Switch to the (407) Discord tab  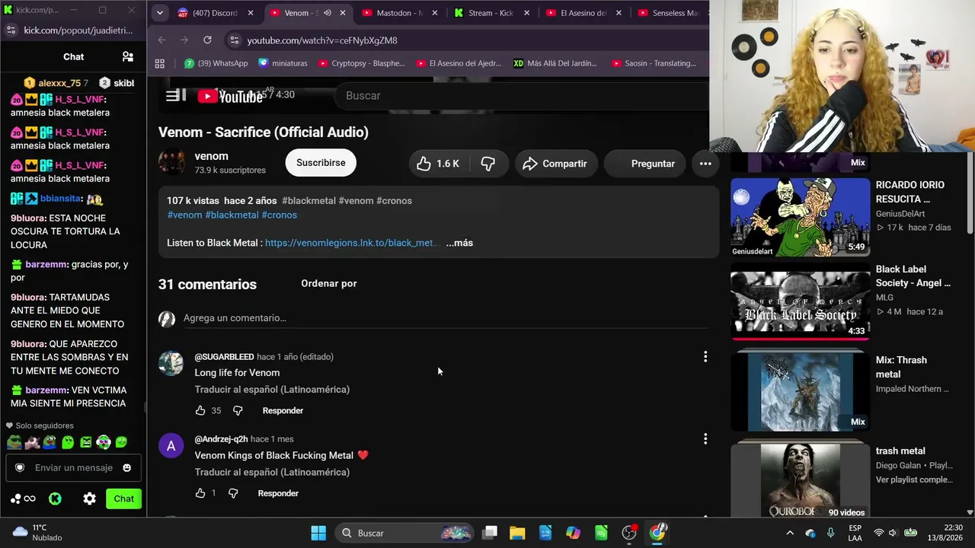pos(216,13)
